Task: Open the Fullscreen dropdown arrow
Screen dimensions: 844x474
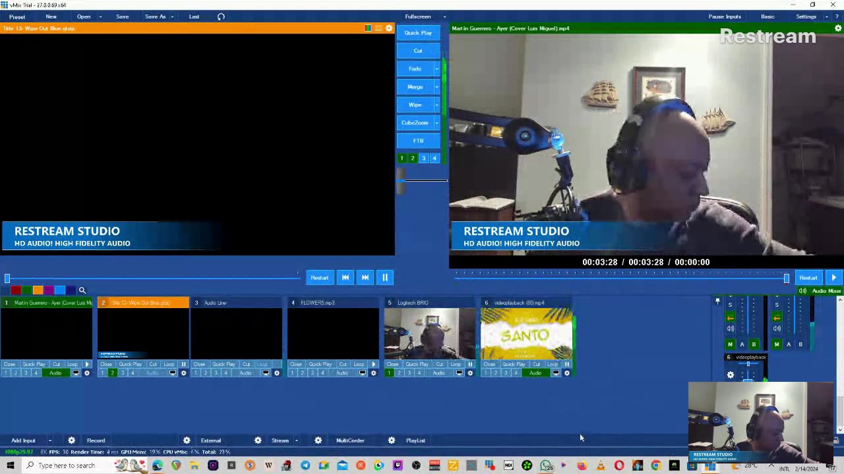Action: 444,16
